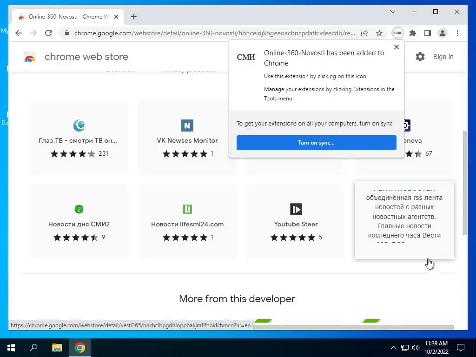This screenshot has height=357, width=476.
Task: Click the vertical page scrollbar
Action: click(x=465, y=182)
